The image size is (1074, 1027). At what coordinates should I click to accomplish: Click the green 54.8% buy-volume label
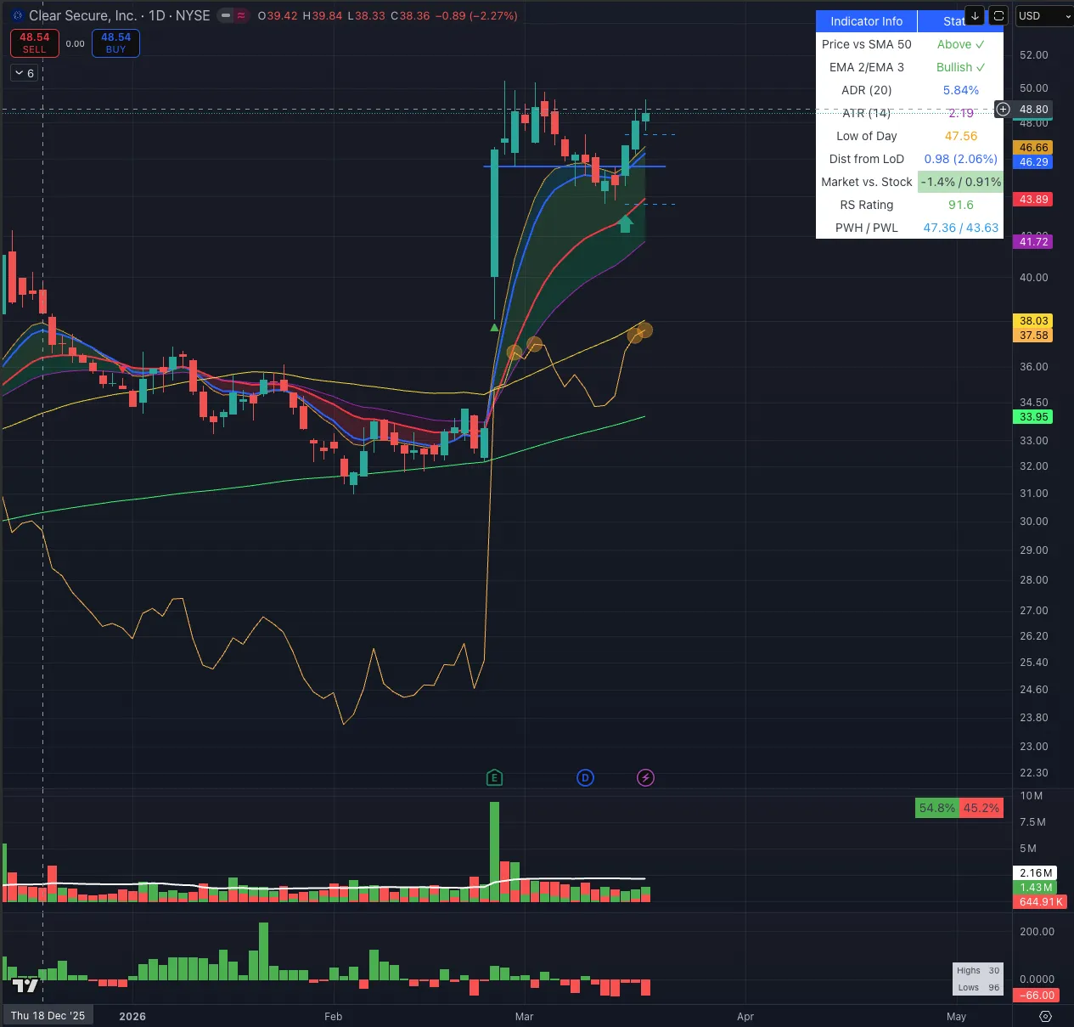pyautogui.click(x=937, y=808)
